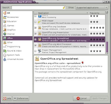Click the Internet globe icon
The width and height of the screenshot is (111, 104).
(x=5, y=34)
